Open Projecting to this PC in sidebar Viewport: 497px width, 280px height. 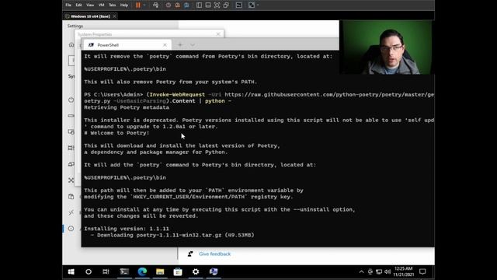(x=71, y=164)
